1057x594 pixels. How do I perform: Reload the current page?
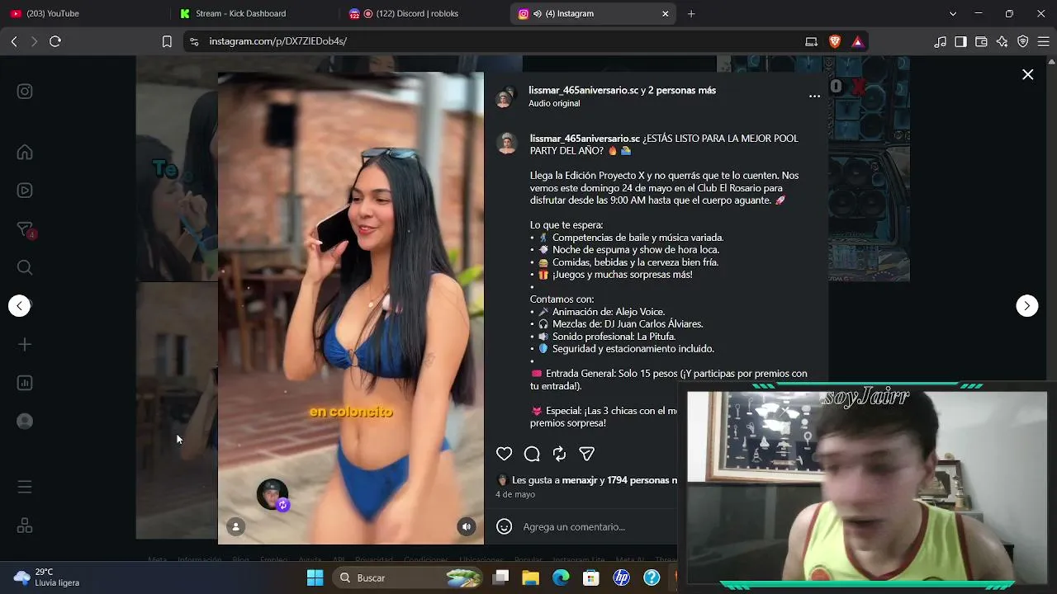[55, 41]
